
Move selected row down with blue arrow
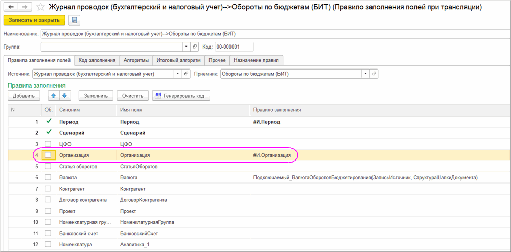pyautogui.click(x=64, y=96)
